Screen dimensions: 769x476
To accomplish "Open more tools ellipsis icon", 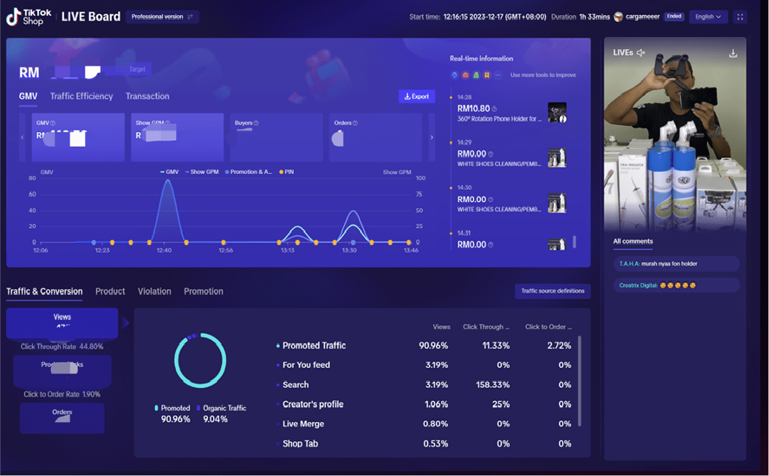I will pyautogui.click(x=497, y=75).
